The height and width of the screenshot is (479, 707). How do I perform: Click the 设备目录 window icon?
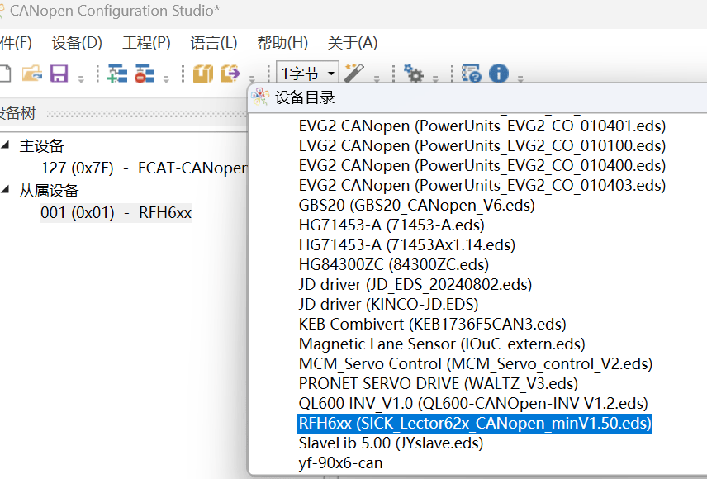(x=260, y=97)
